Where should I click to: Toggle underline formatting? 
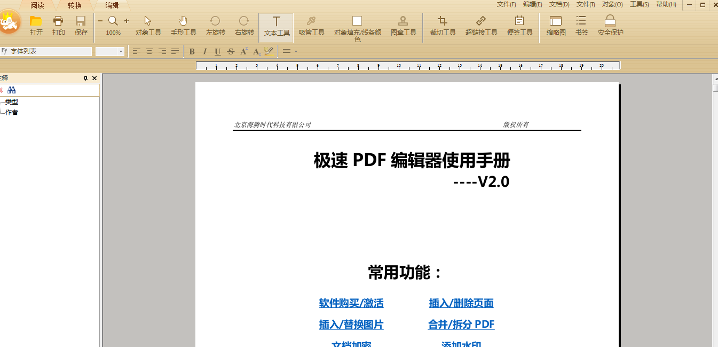click(x=218, y=52)
